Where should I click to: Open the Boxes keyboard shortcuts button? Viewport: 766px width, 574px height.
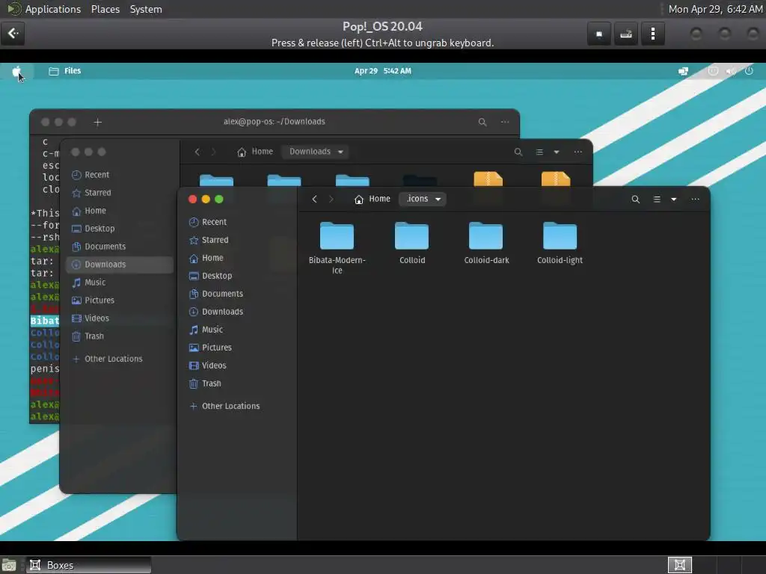[626, 34]
